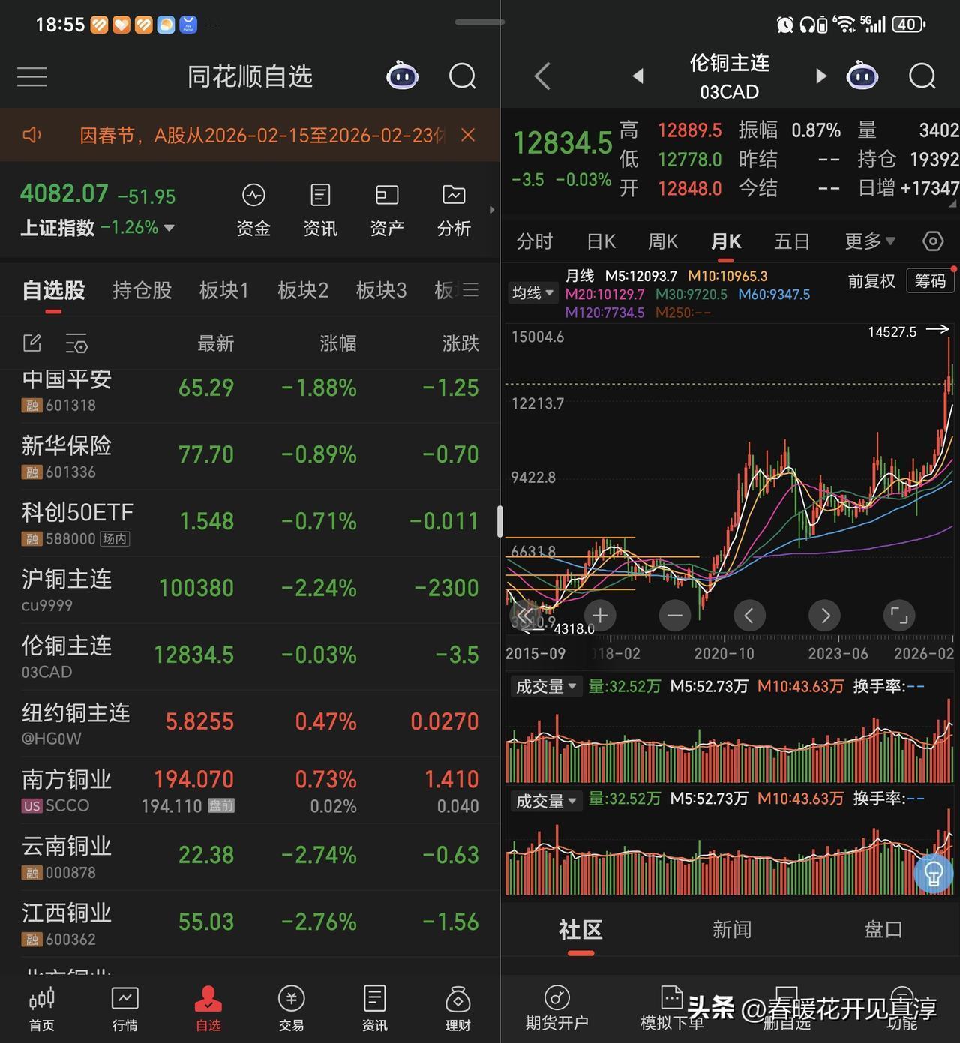The height and width of the screenshot is (1043, 960).
Task: Switch to the 板块3 tab
Action: pyautogui.click(x=381, y=290)
